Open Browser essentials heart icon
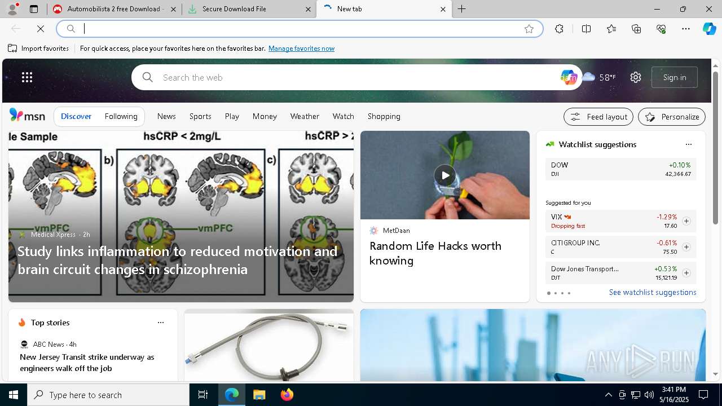The image size is (722, 406). (661, 29)
